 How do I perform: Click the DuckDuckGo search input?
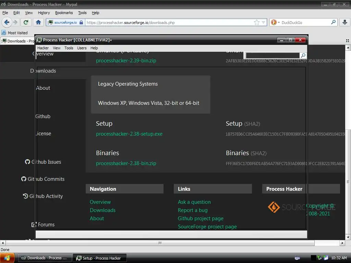(x=305, y=22)
